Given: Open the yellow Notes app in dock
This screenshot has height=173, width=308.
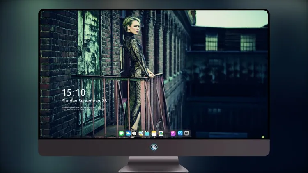Looking at the screenshot, I should [x=154, y=134].
